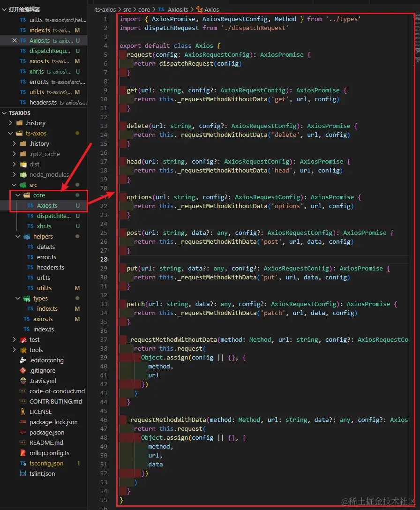
Task: Collapse the types folder
Action: click(18, 298)
